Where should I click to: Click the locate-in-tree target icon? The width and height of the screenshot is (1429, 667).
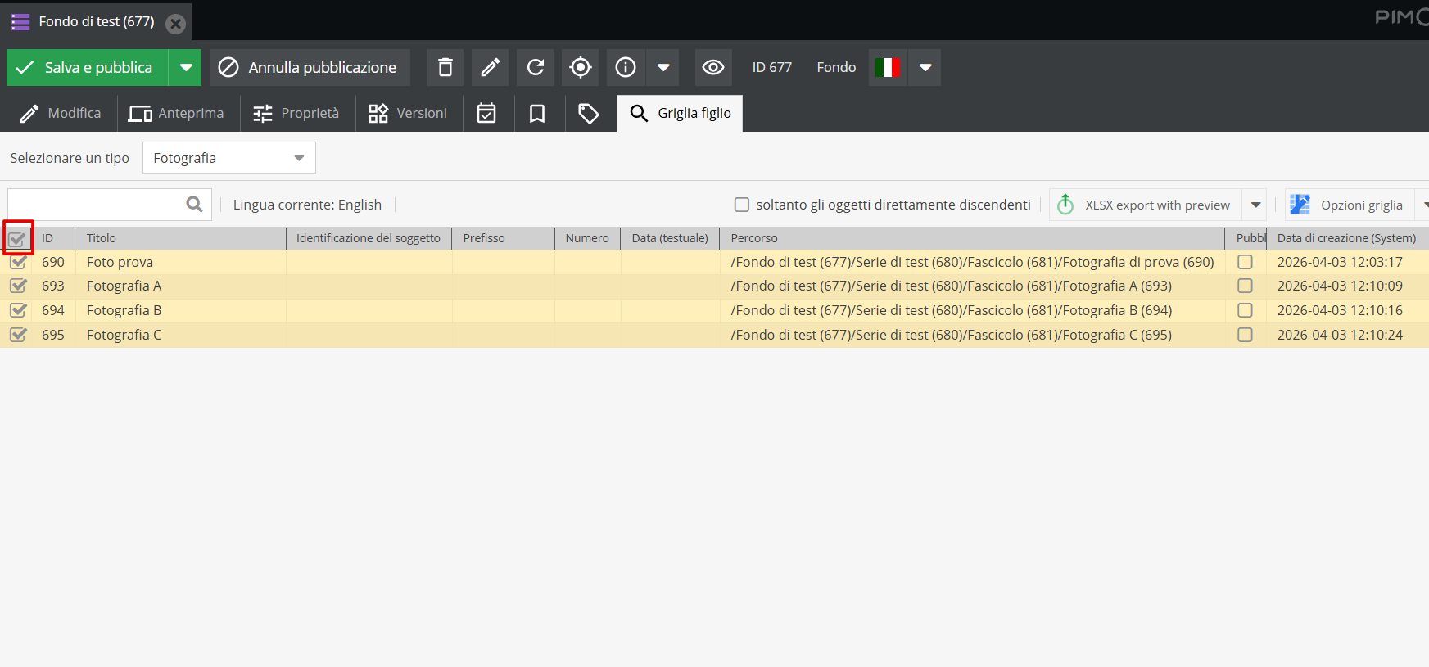coord(580,67)
